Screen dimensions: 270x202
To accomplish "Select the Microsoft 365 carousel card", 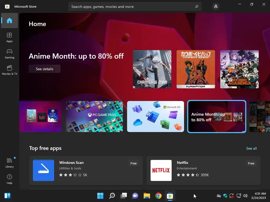I will 156,117.
